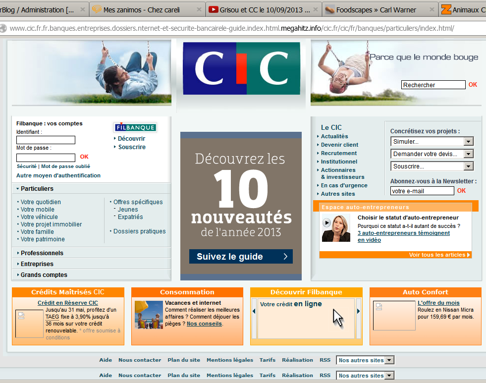Viewport: 486px width, 383px height.
Task: Click the first Mentions légales footer link
Action: tap(230, 360)
